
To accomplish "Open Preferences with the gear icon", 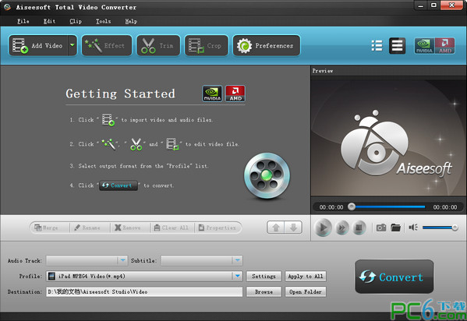I will pos(267,45).
